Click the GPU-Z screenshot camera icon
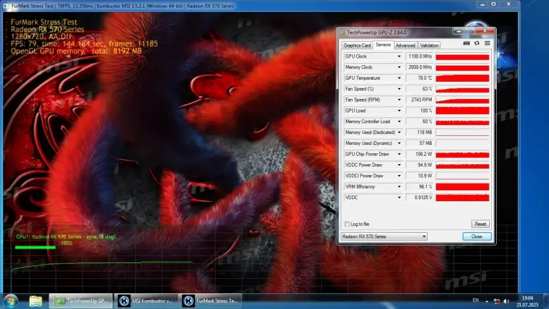 pos(467,43)
